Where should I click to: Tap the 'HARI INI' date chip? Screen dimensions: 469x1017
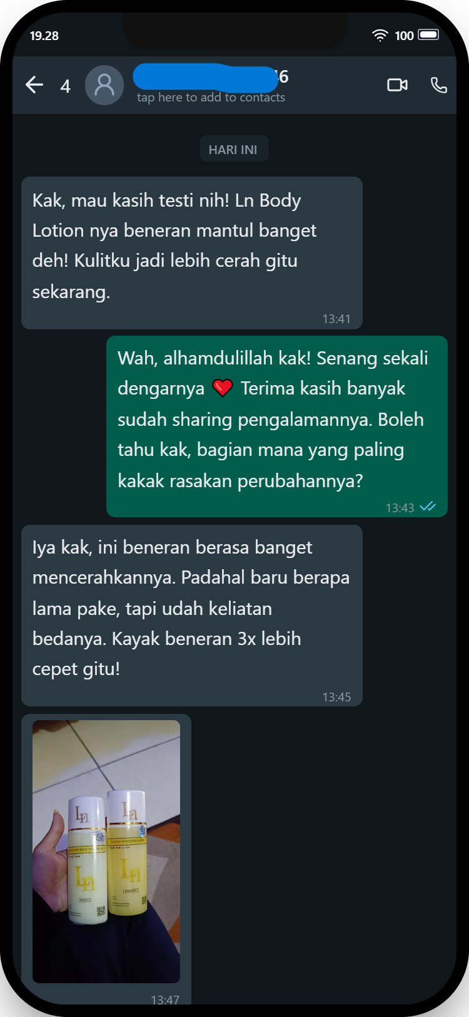[233, 150]
